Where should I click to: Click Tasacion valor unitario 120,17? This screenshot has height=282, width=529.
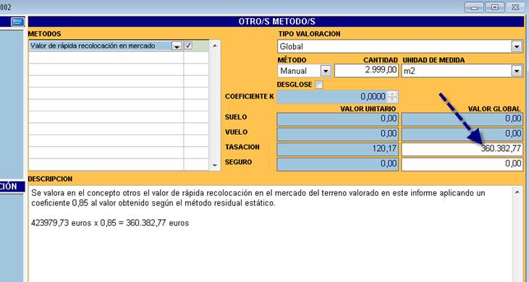coord(337,149)
